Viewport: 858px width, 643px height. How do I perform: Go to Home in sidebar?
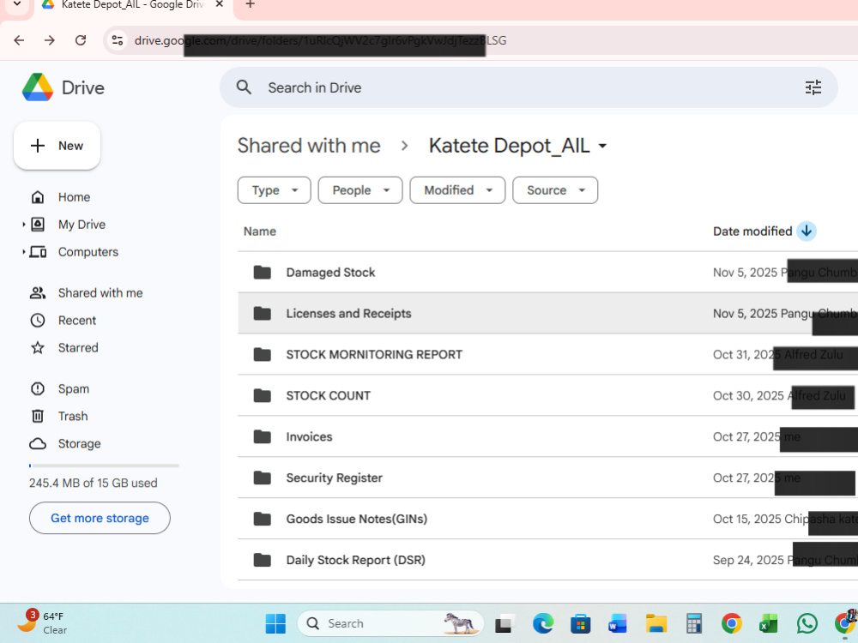(x=75, y=197)
